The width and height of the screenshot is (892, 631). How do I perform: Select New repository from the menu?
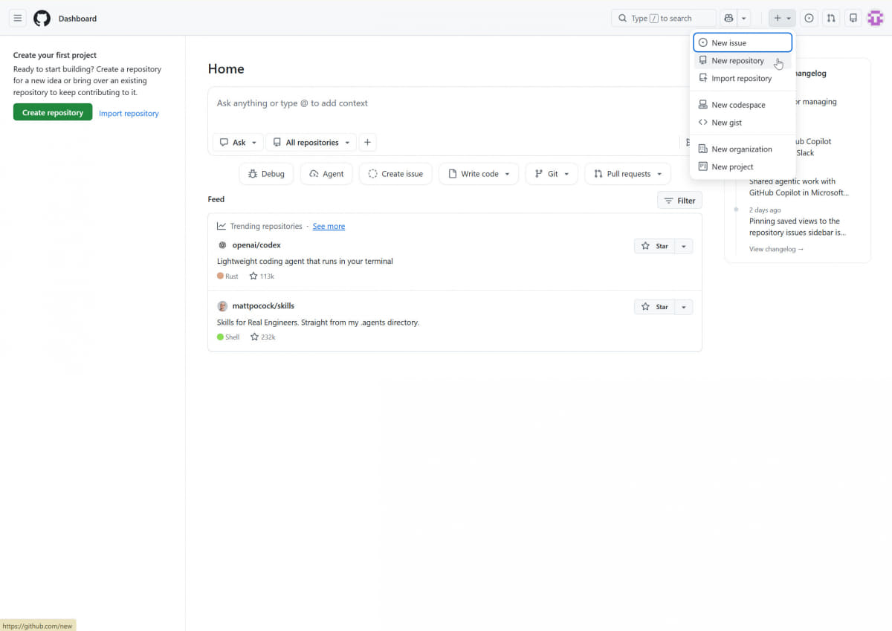click(x=743, y=61)
